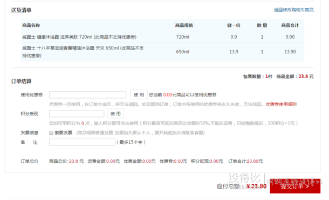Select the 威露士 十八本草 650ml product name
Image resolution: width=329 pixels, height=200 pixels.
pos(83,52)
